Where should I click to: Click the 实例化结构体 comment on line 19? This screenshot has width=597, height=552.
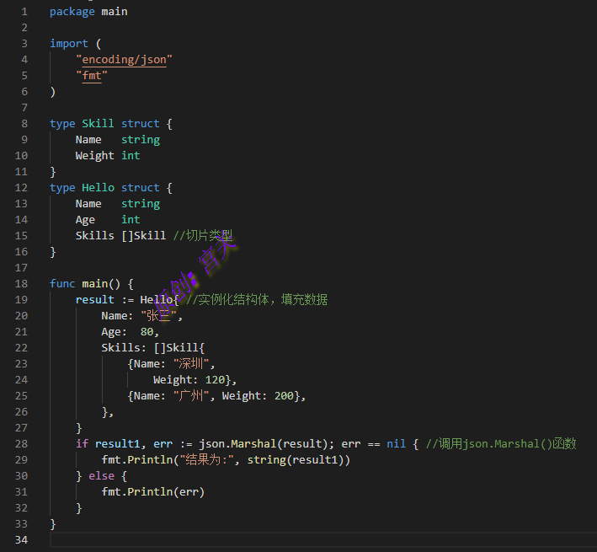pos(257,300)
